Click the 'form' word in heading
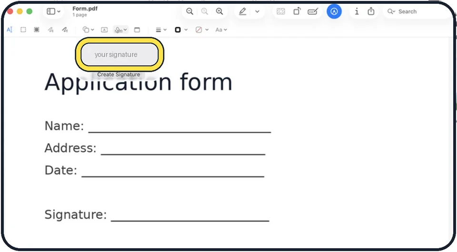This screenshot has width=457, height=252. 206,82
